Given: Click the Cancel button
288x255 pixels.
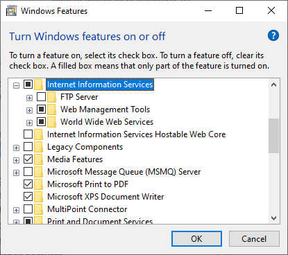Looking at the screenshot, I should (x=254, y=239).
